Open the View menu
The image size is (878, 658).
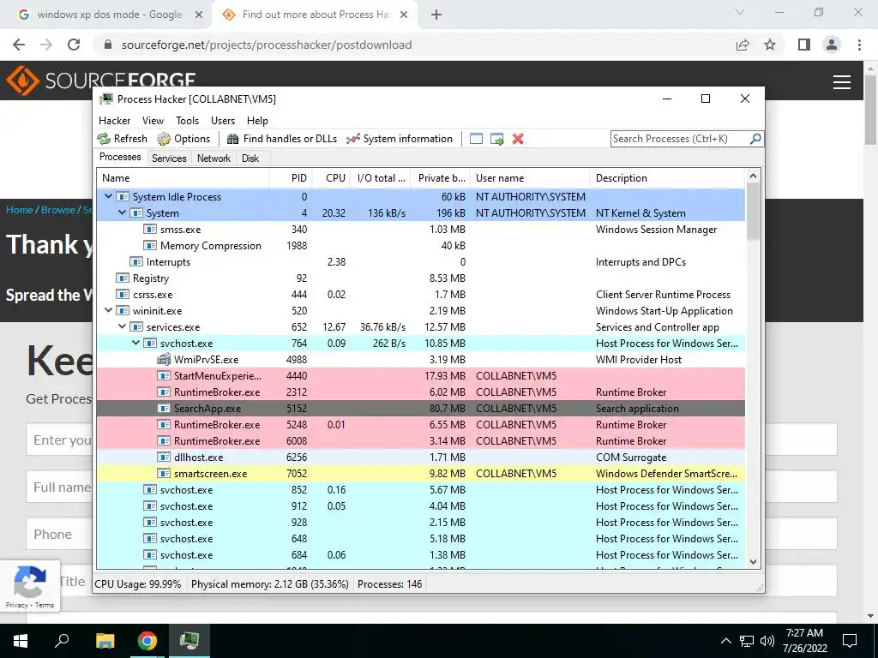pos(153,120)
